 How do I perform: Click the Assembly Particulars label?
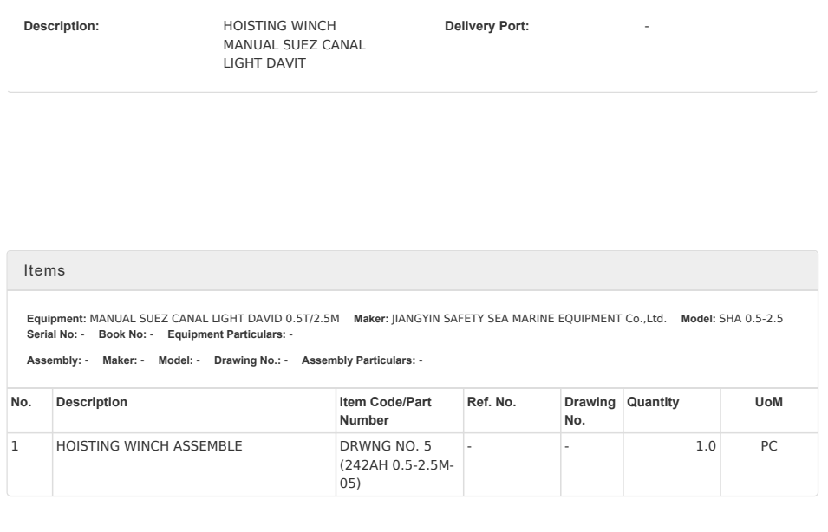pyautogui.click(x=358, y=360)
